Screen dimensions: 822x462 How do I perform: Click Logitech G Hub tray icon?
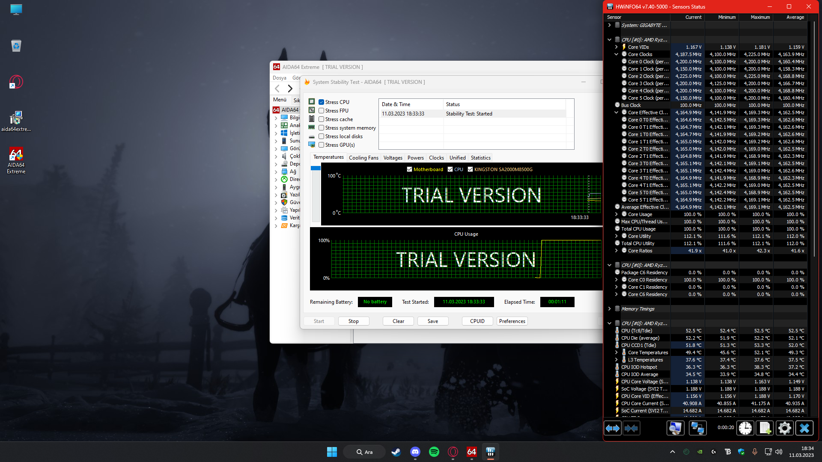713,452
